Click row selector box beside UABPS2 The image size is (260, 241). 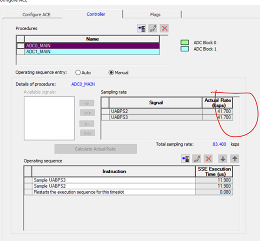(x=105, y=111)
